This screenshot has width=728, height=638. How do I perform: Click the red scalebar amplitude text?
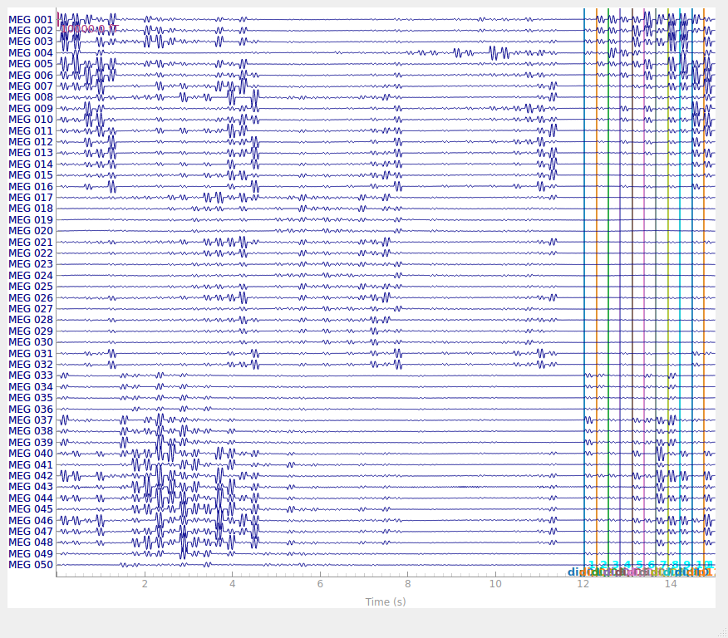90,29
